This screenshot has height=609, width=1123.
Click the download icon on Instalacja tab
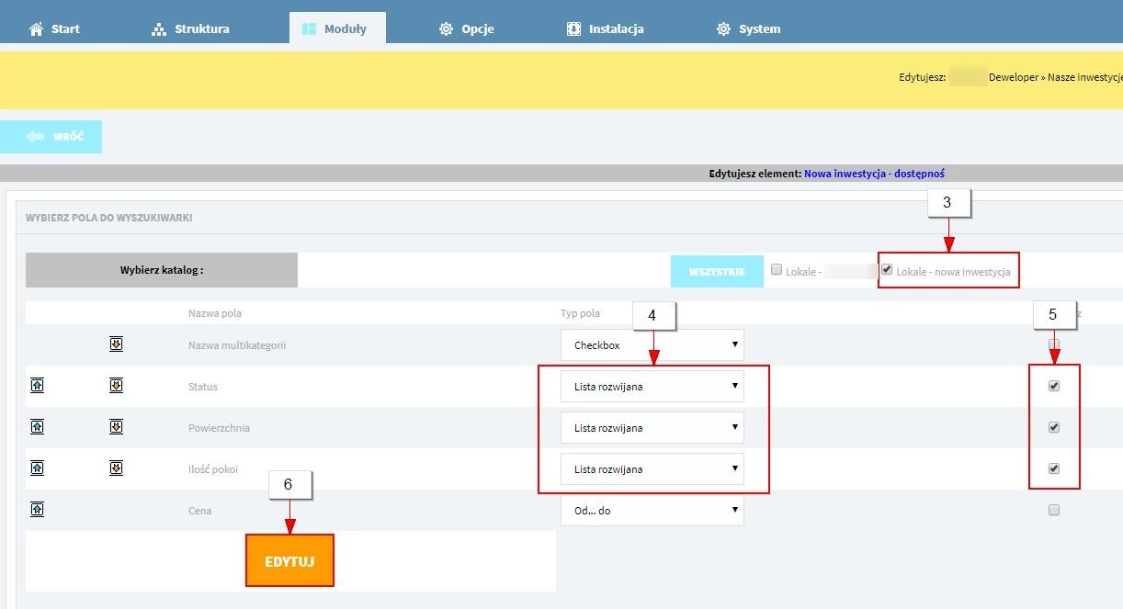point(573,28)
